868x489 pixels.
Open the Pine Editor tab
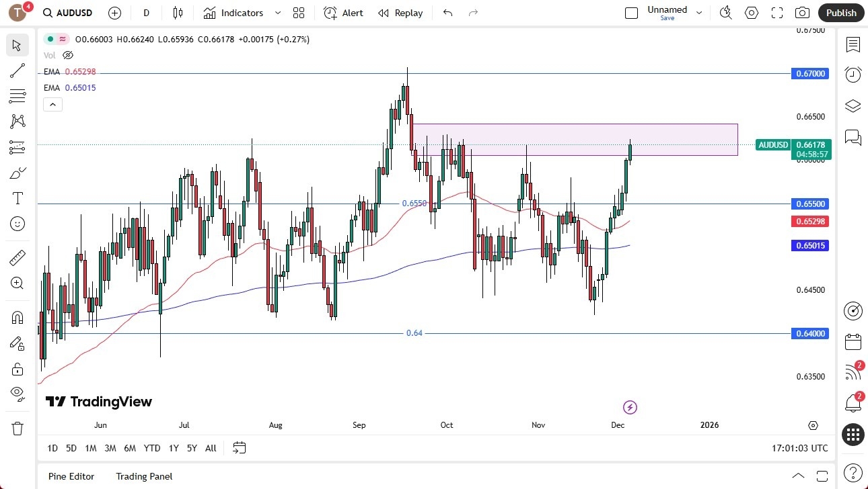click(x=71, y=476)
